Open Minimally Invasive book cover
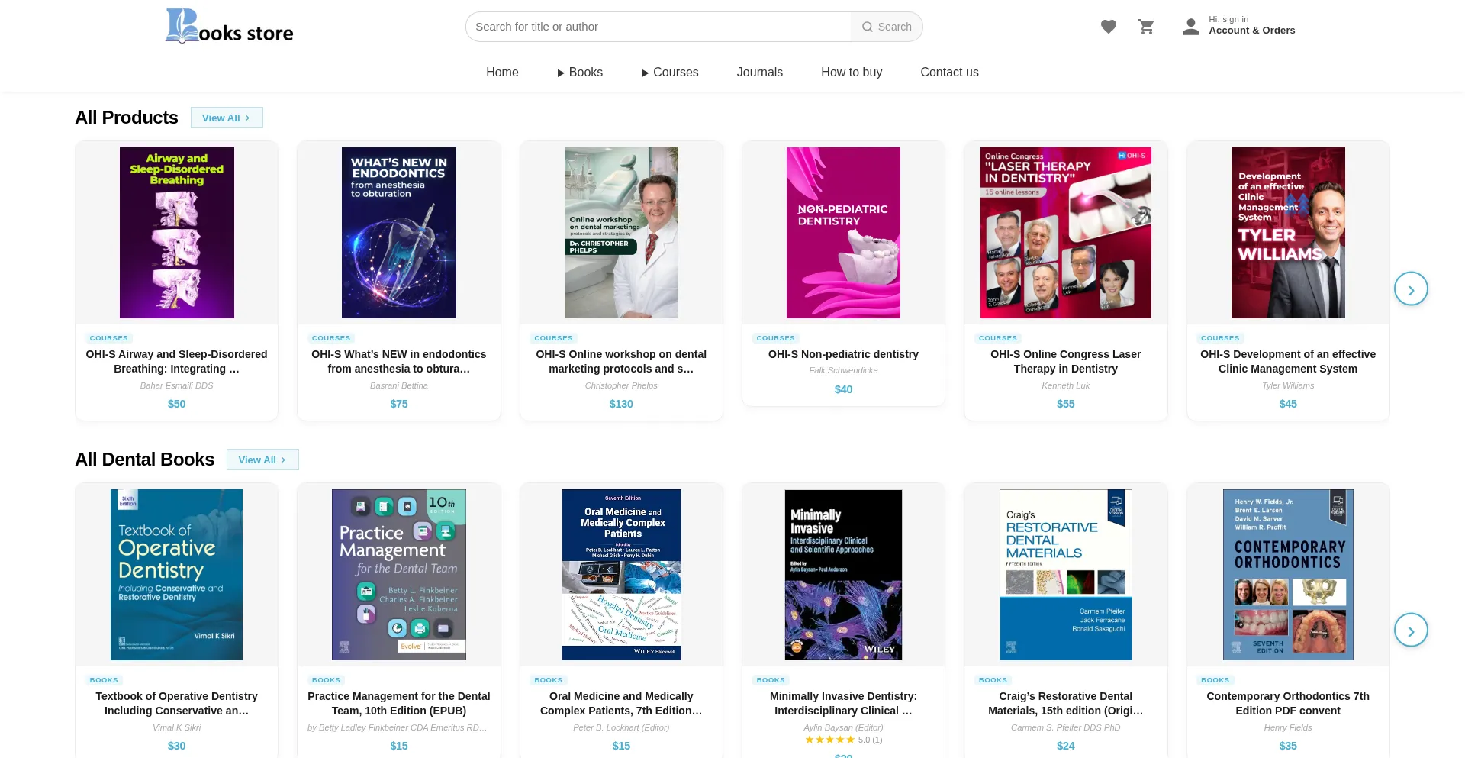This screenshot has width=1465, height=758. (843, 575)
